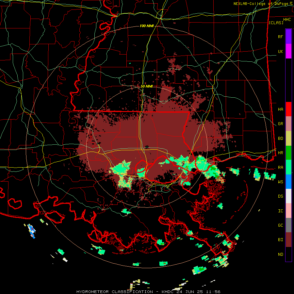Click the HA legend label
The image size is (294, 294).
(280, 109)
